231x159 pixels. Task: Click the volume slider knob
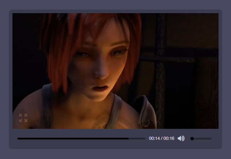[192, 138]
